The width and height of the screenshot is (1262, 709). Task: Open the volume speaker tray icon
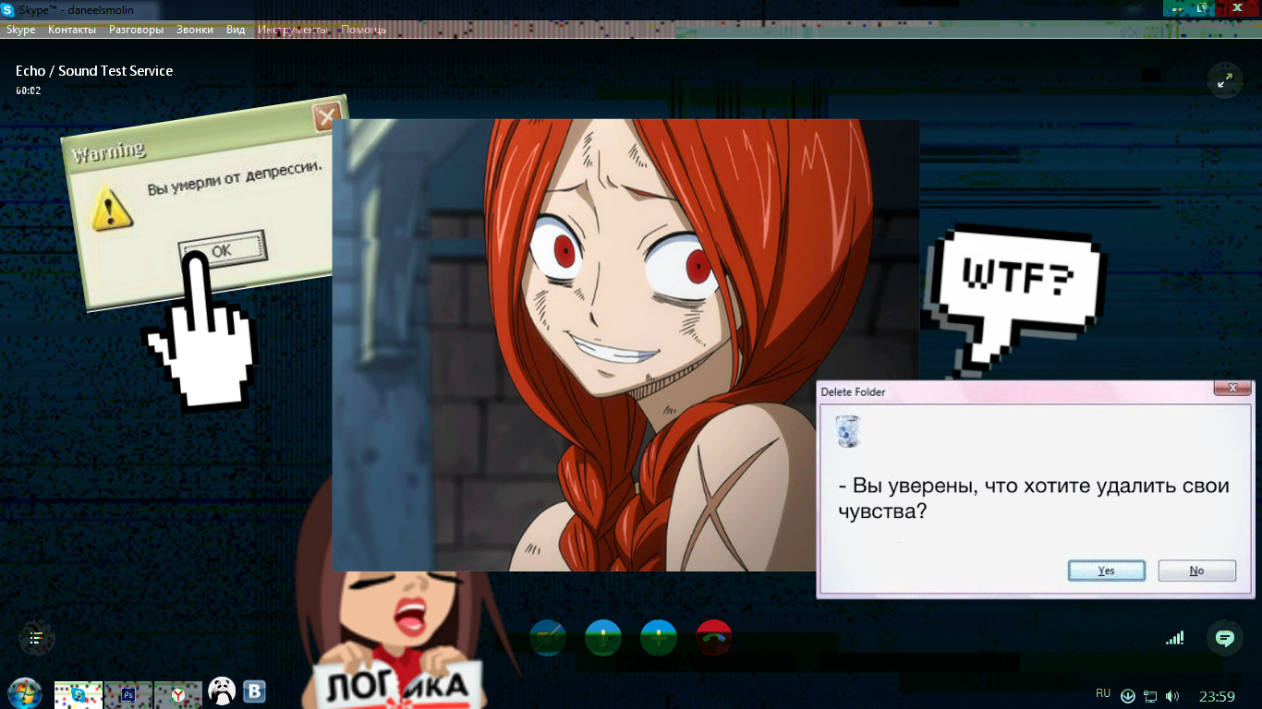pyautogui.click(x=1172, y=696)
